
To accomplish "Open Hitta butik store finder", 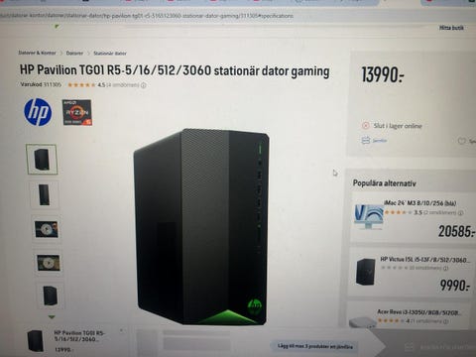I will [451, 28].
